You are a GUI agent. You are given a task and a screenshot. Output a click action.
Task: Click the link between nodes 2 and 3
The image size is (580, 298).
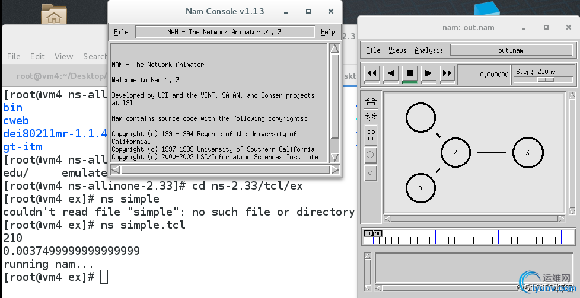[x=492, y=152]
